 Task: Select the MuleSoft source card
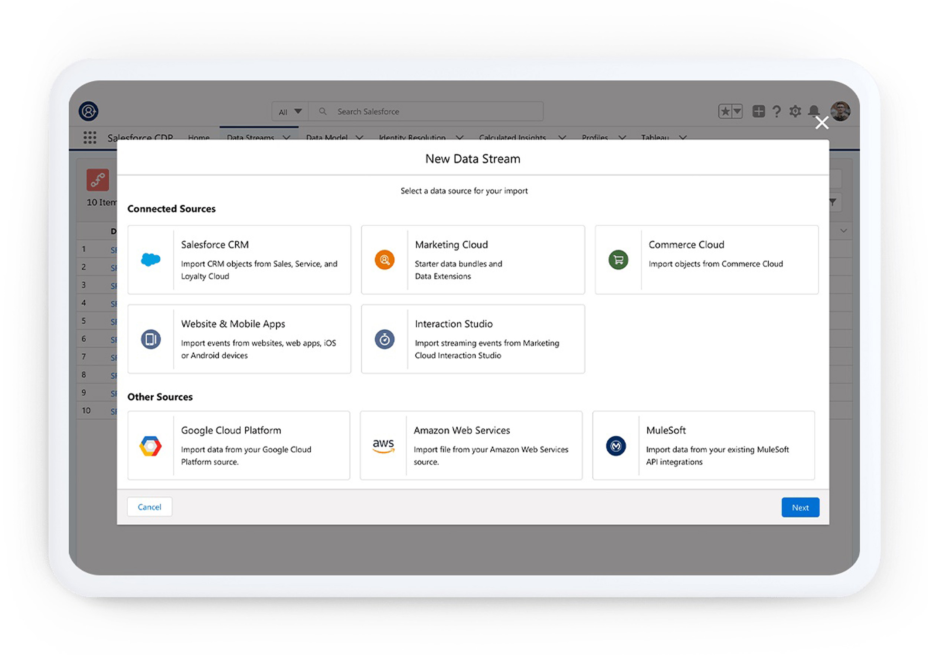point(704,446)
